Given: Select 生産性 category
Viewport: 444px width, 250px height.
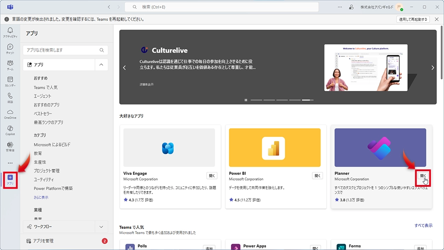Looking at the screenshot, I should coord(40,162).
